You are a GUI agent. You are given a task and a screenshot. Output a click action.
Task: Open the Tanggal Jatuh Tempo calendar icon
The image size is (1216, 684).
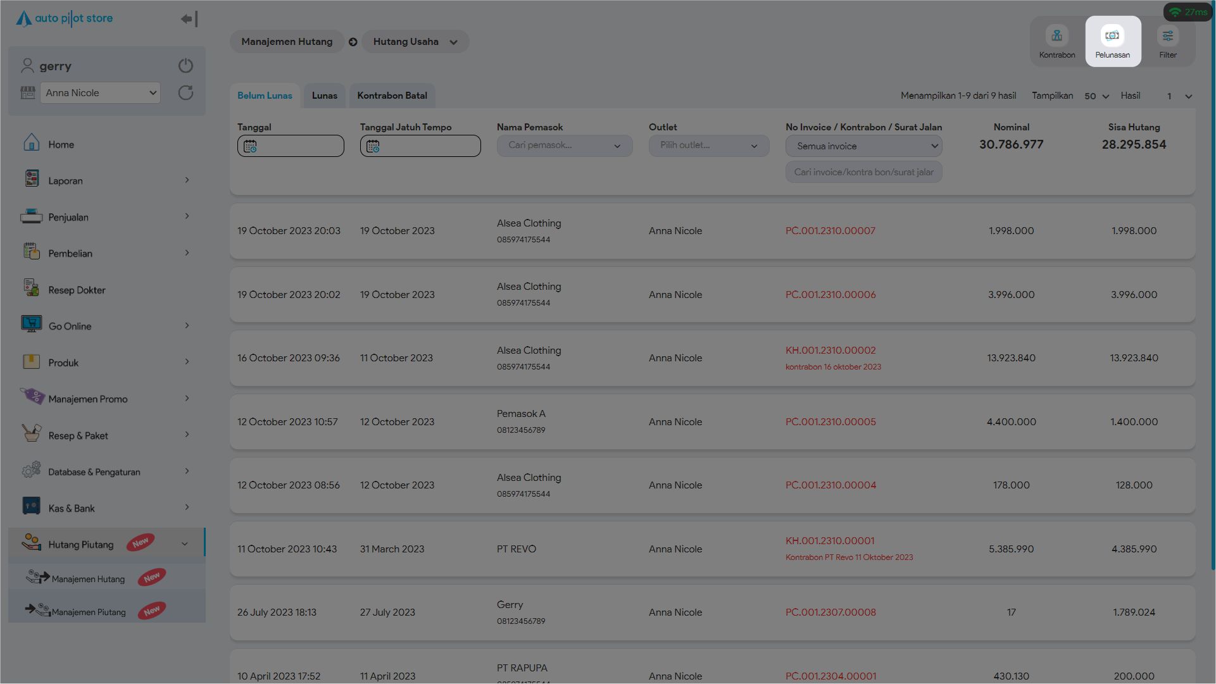(373, 146)
